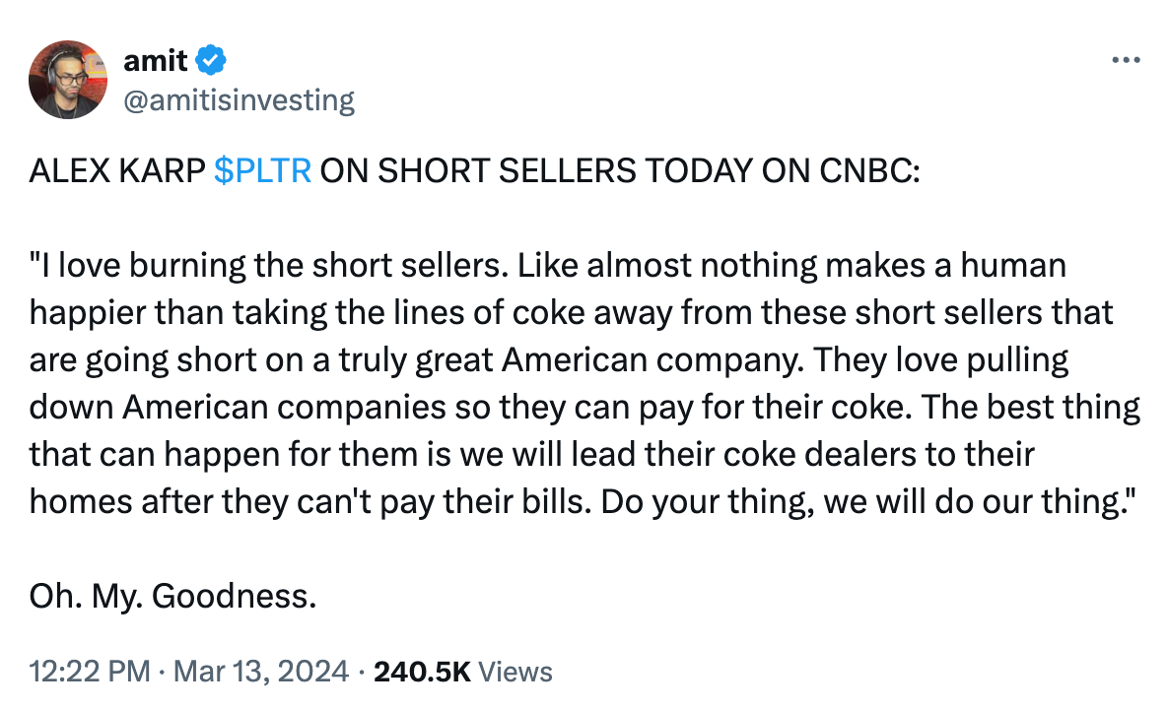Open amit's profile avatar photo
Image resolution: width=1167 pixels, height=710 pixels.
[x=68, y=80]
